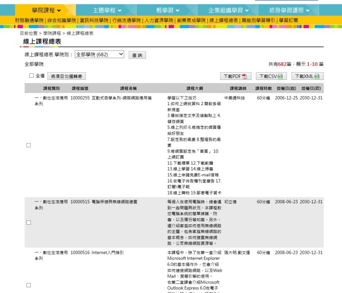Viewport: 342px width, 293px height.
Task: Go to 資訊科技學院 submenu item
Action: 94,21
